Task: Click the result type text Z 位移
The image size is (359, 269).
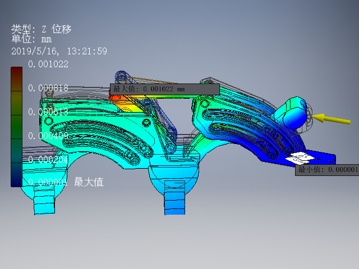Action: click(56, 29)
